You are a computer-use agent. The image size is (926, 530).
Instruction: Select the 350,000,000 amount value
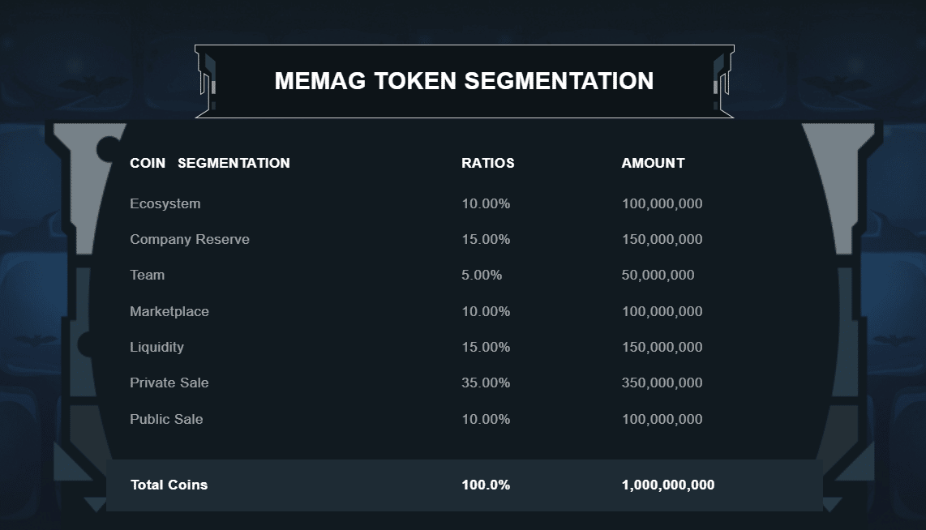(x=662, y=383)
